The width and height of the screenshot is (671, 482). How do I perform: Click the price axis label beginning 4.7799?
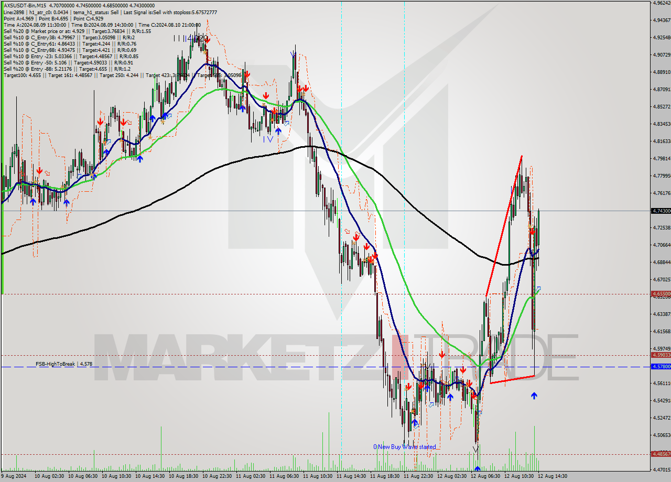pyautogui.click(x=662, y=176)
